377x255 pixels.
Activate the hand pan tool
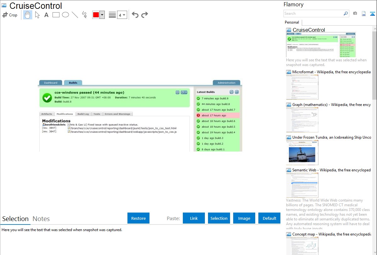28,15
